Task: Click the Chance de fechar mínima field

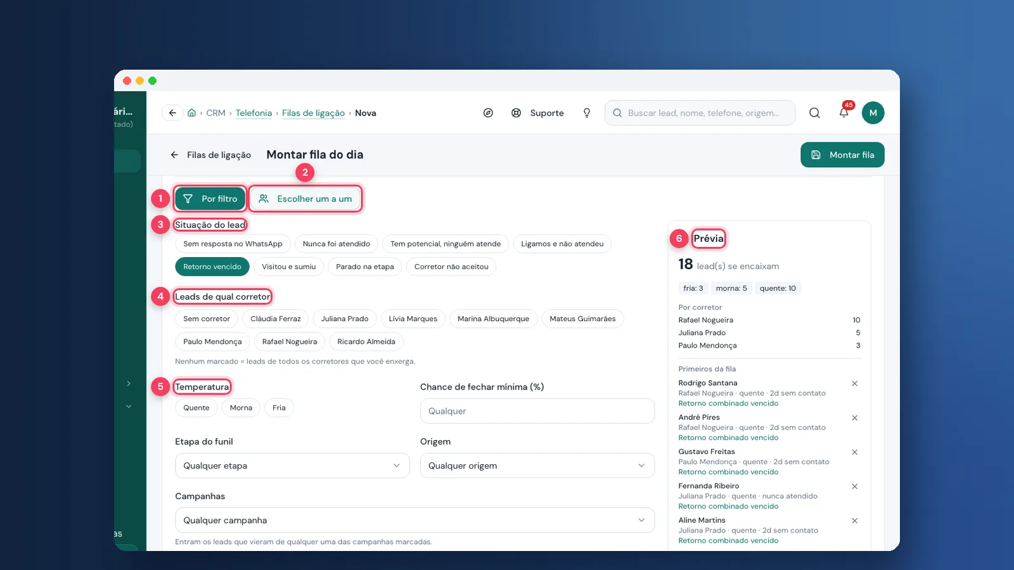Action: pyautogui.click(x=537, y=411)
